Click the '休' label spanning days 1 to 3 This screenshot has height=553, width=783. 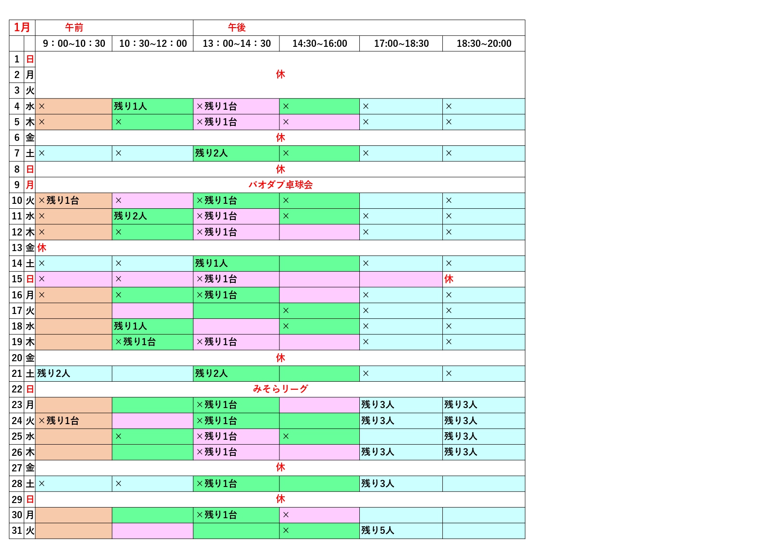(x=280, y=74)
